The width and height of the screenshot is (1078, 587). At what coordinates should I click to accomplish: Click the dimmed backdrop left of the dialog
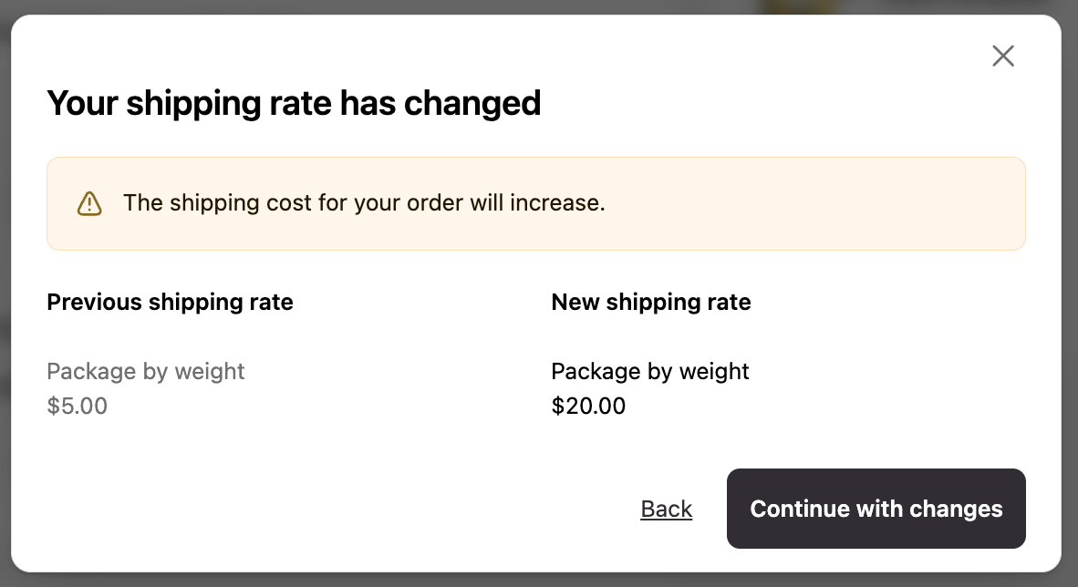pos(5,292)
